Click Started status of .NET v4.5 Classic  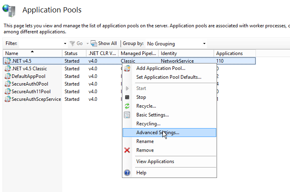point(72,69)
